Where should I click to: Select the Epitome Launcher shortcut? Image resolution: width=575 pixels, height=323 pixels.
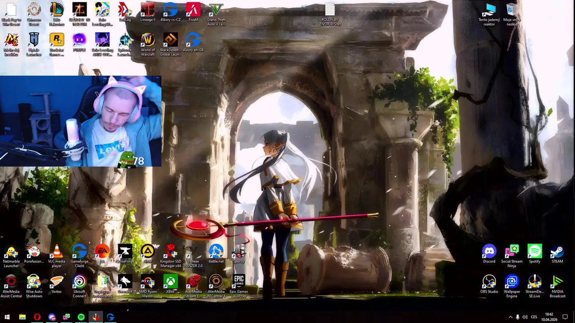(125, 44)
